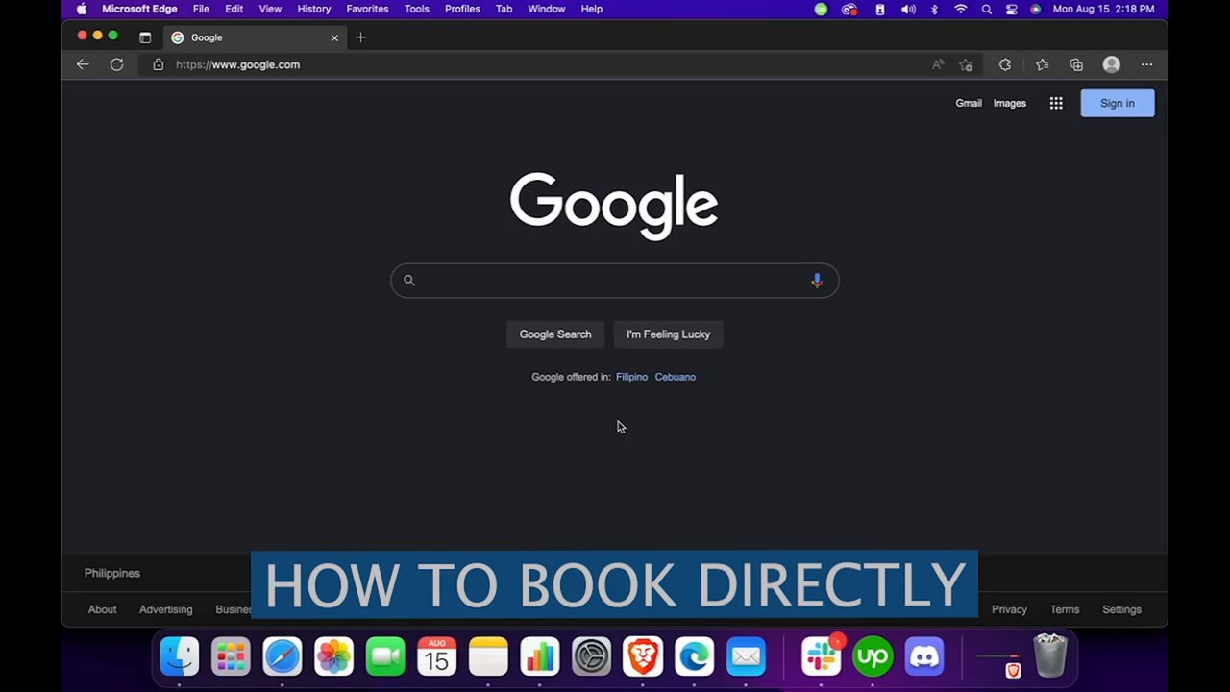1230x692 pixels.
Task: Open a new tab
Action: [x=360, y=37]
